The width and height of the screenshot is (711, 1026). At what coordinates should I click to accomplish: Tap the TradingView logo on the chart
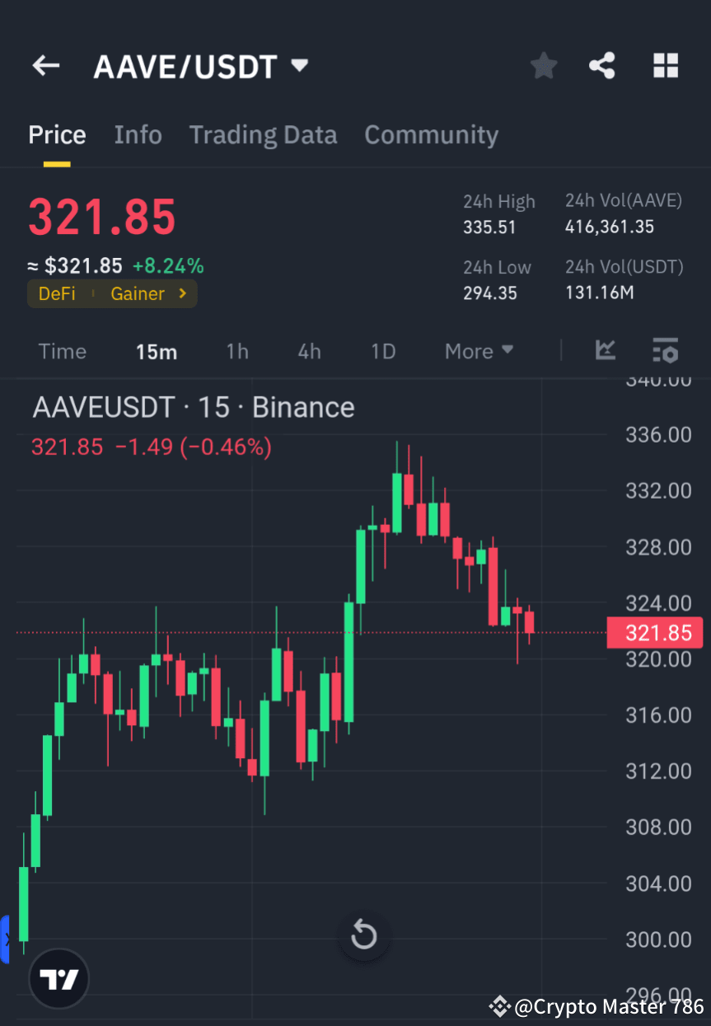[x=58, y=978]
